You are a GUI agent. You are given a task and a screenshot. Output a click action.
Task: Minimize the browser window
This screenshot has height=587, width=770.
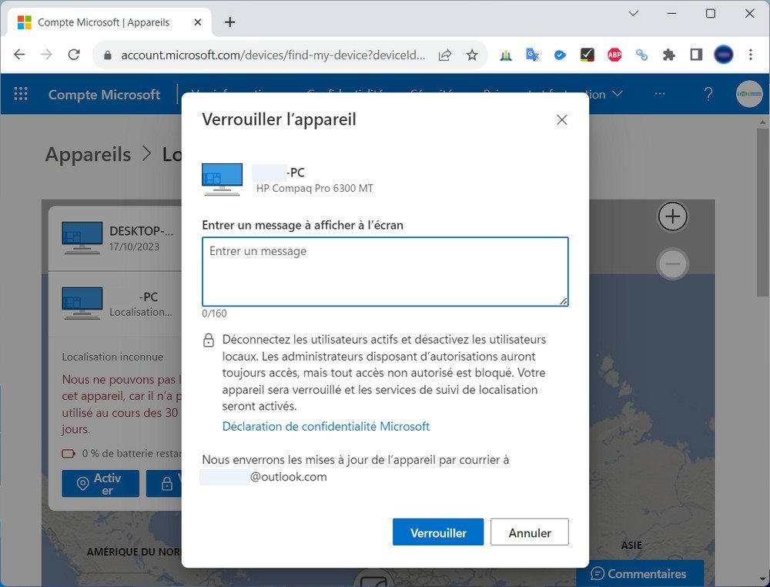click(671, 14)
